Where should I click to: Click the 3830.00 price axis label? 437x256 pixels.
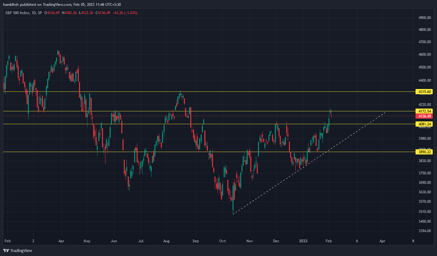(425, 161)
